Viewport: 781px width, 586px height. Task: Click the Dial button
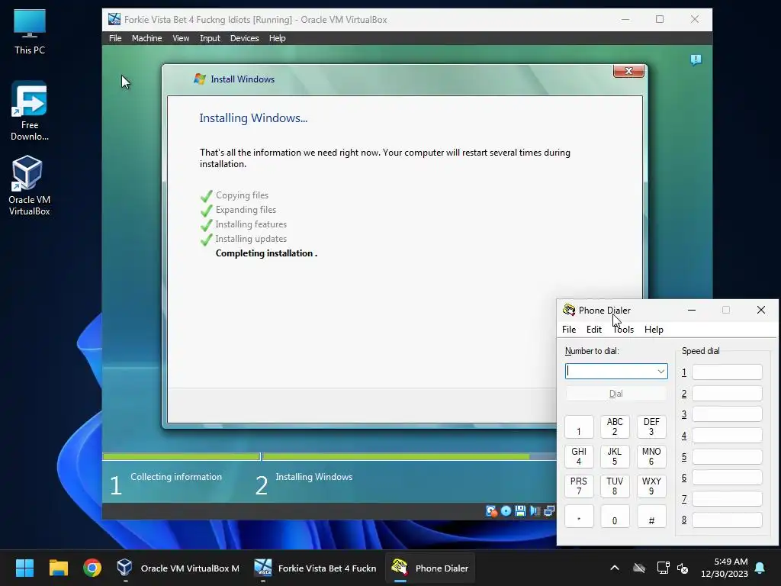coord(616,394)
